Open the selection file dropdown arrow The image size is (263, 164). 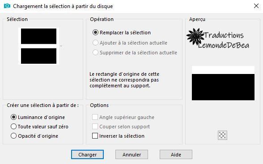[61, 46]
